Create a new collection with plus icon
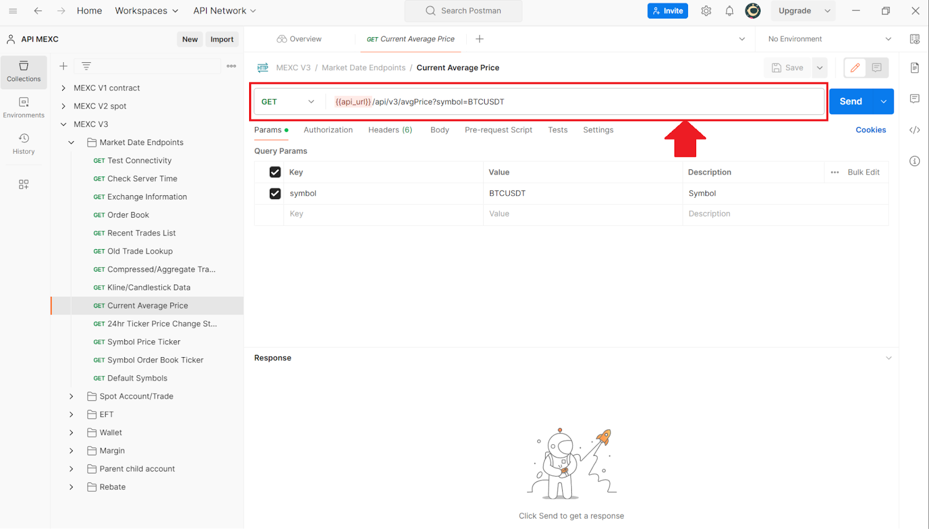The width and height of the screenshot is (929, 529). (63, 66)
